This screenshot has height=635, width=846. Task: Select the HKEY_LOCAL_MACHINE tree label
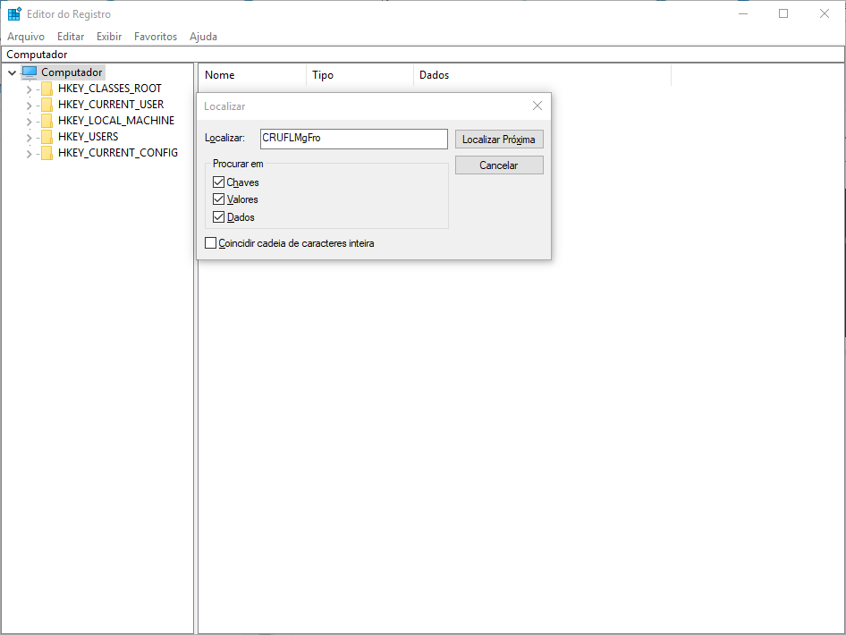[116, 121]
